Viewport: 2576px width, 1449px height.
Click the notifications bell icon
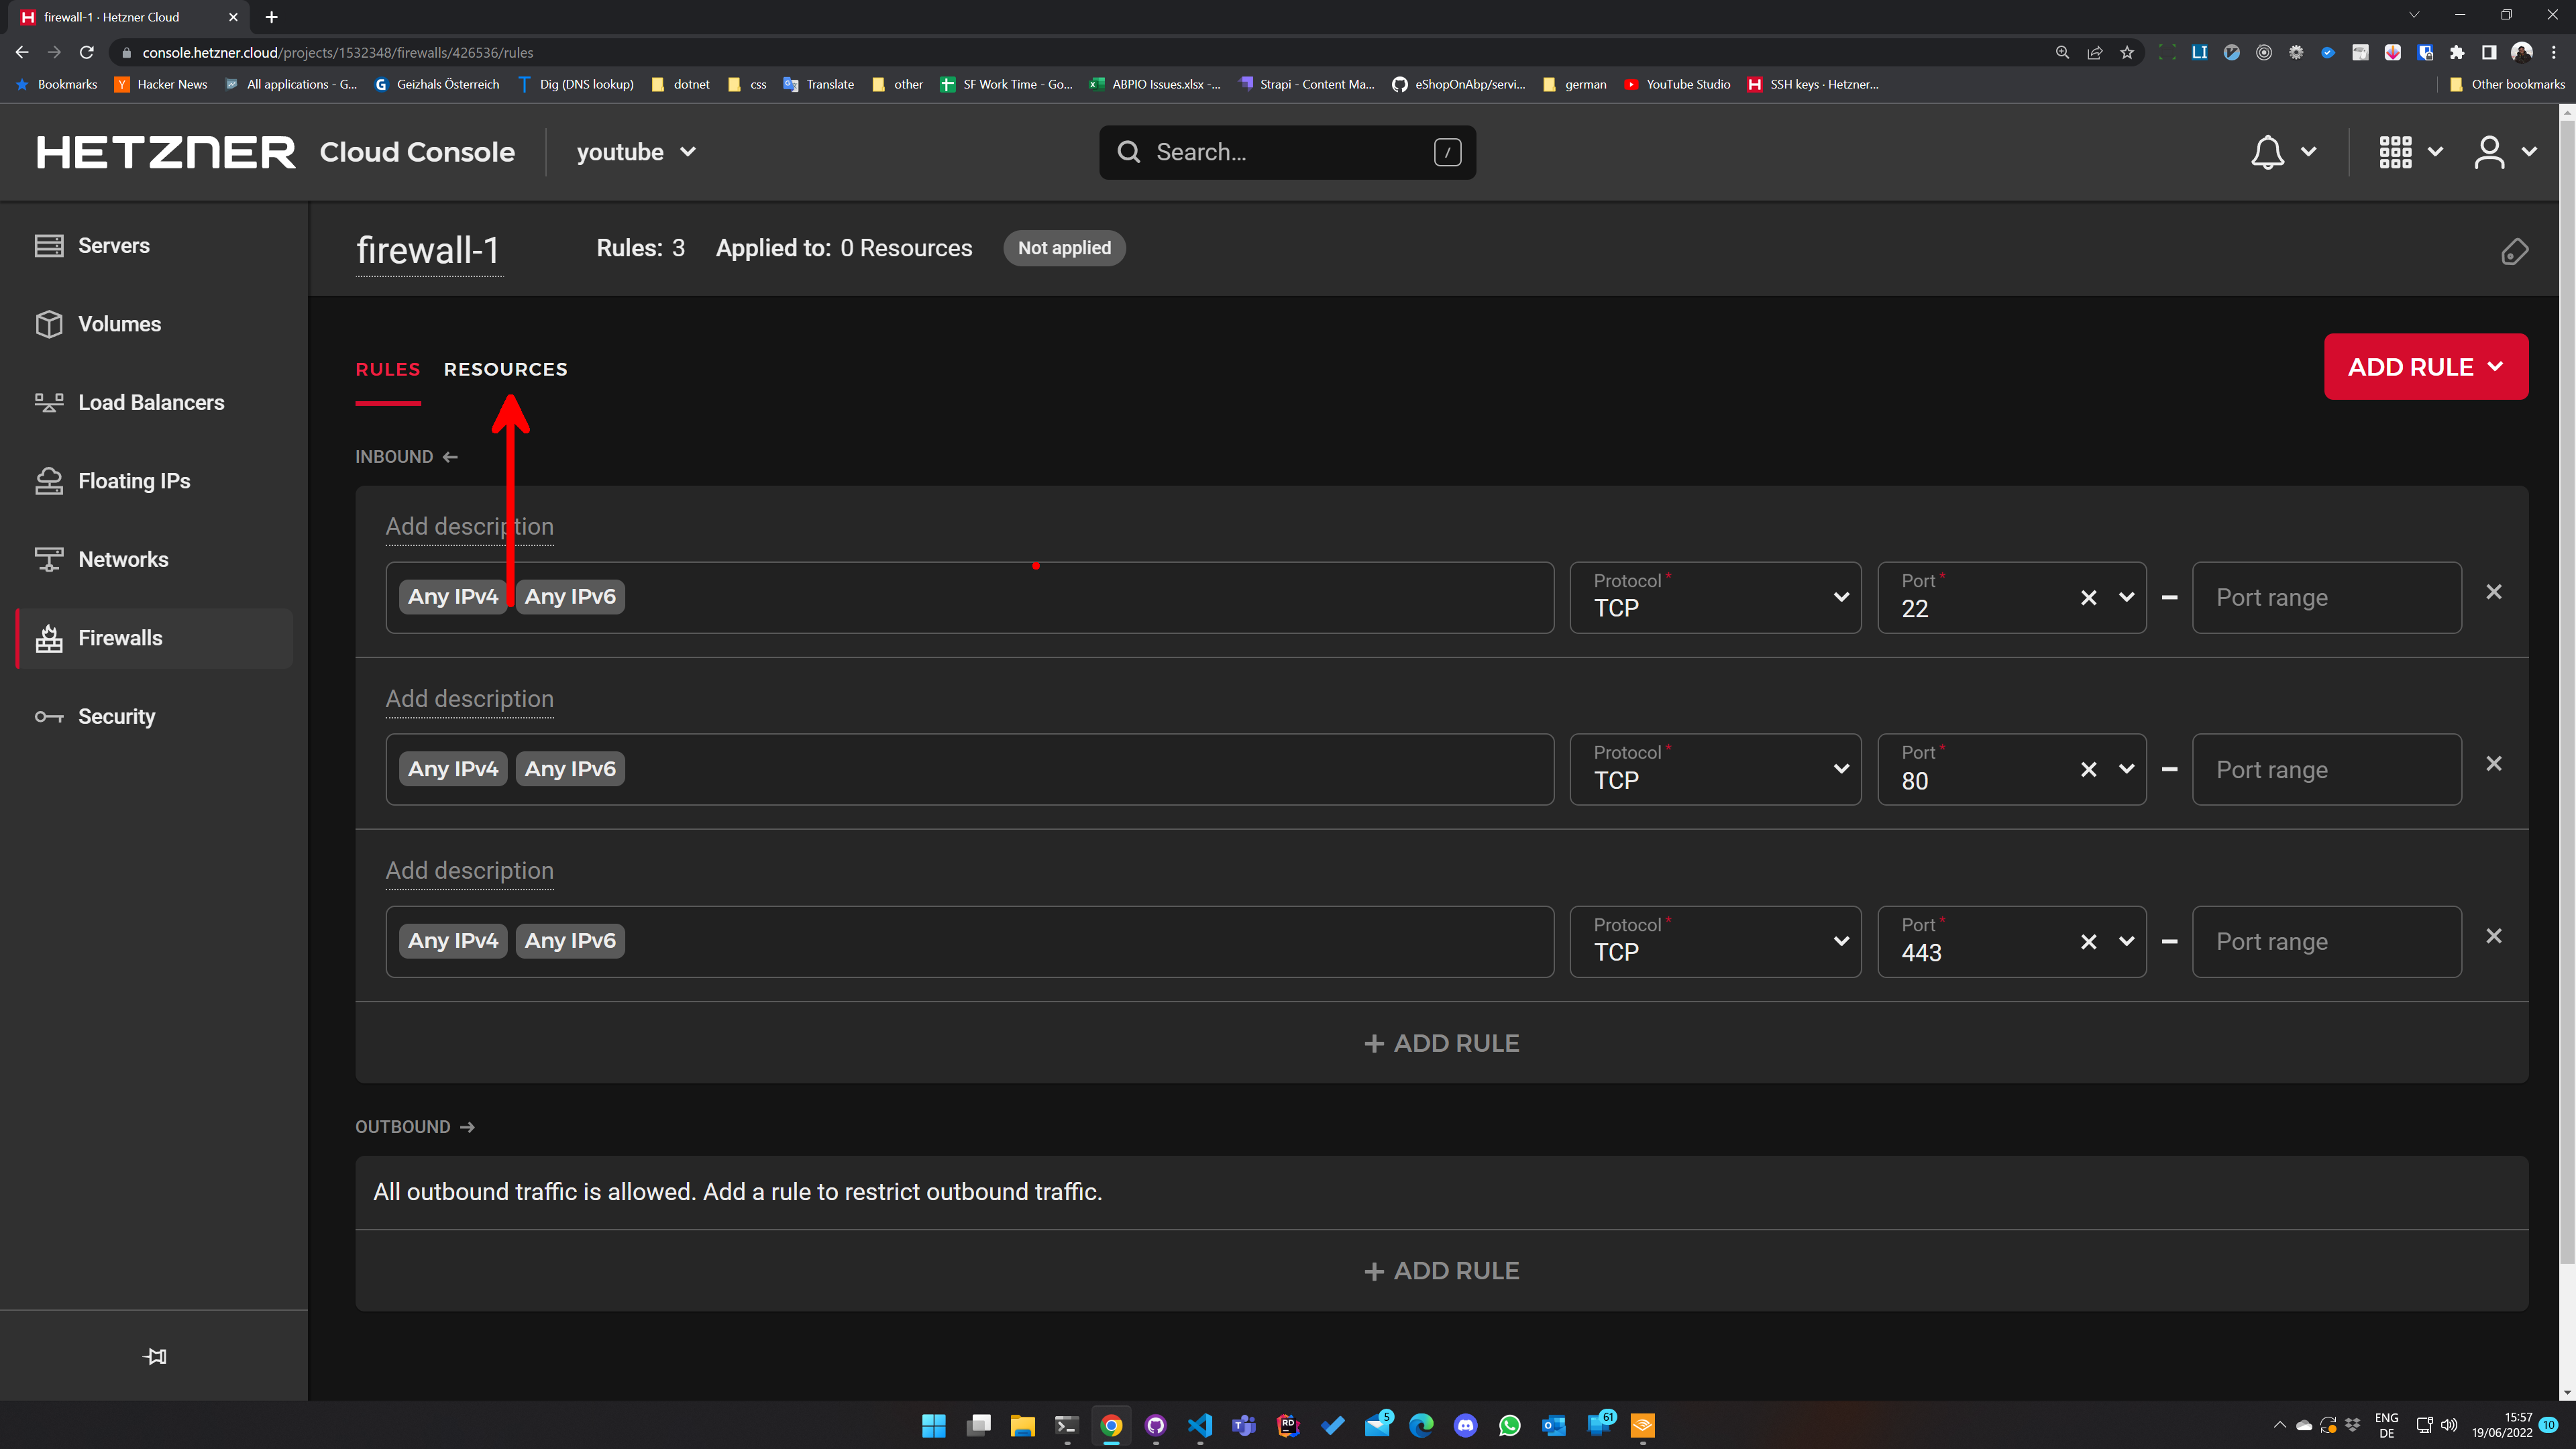tap(2267, 152)
